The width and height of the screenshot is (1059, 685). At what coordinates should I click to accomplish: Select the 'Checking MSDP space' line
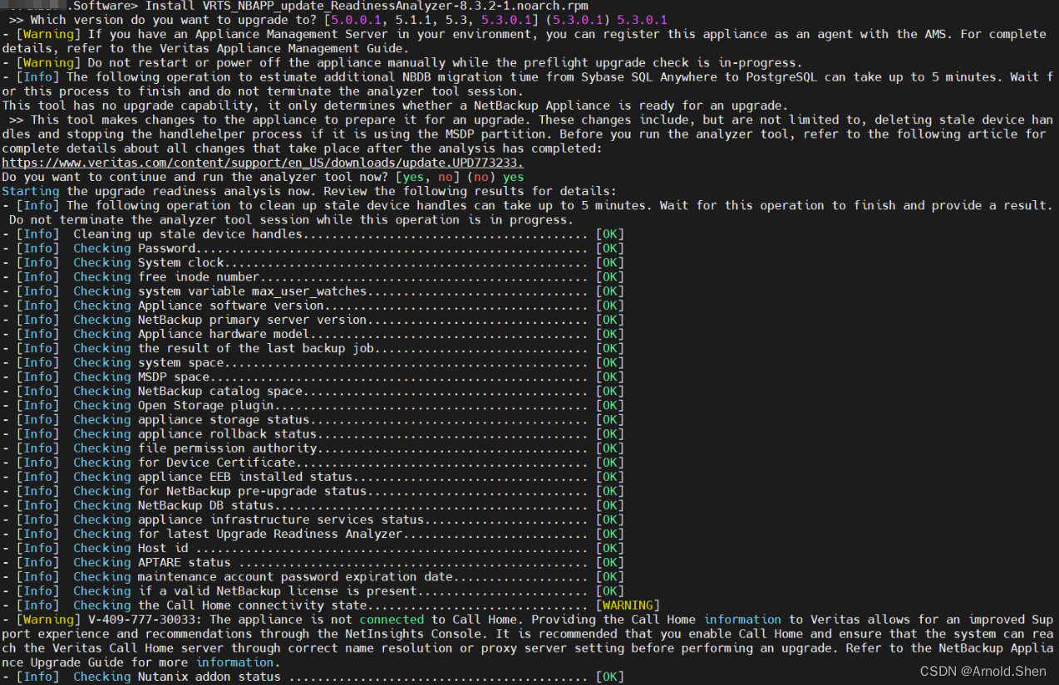(x=313, y=377)
